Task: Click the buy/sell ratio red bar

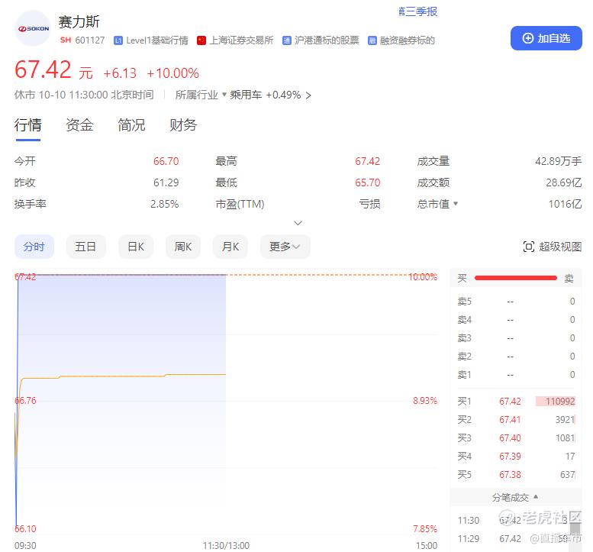Action: [515, 278]
